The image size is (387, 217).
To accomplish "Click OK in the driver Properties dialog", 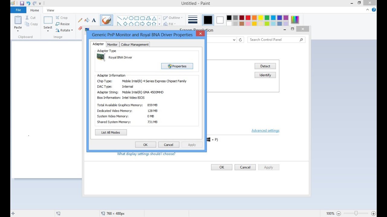I will tap(145, 145).
